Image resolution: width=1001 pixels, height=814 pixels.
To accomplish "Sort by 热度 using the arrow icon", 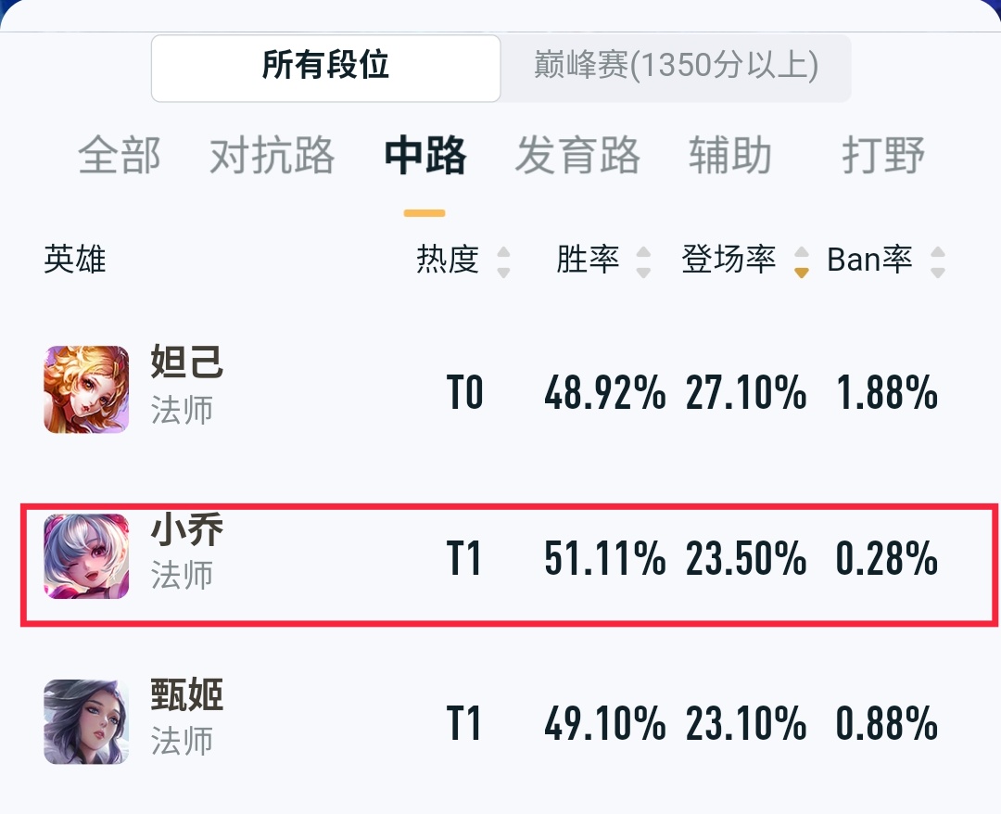I will tap(503, 261).
